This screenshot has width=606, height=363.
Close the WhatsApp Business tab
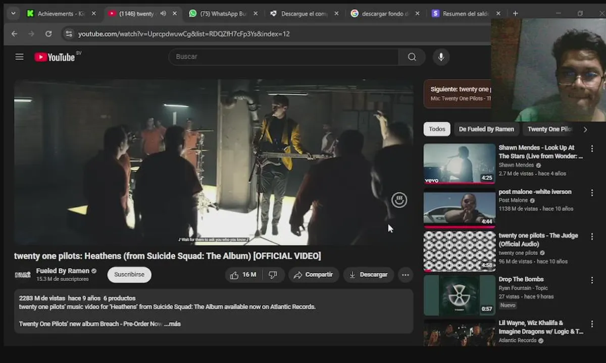tap(255, 14)
